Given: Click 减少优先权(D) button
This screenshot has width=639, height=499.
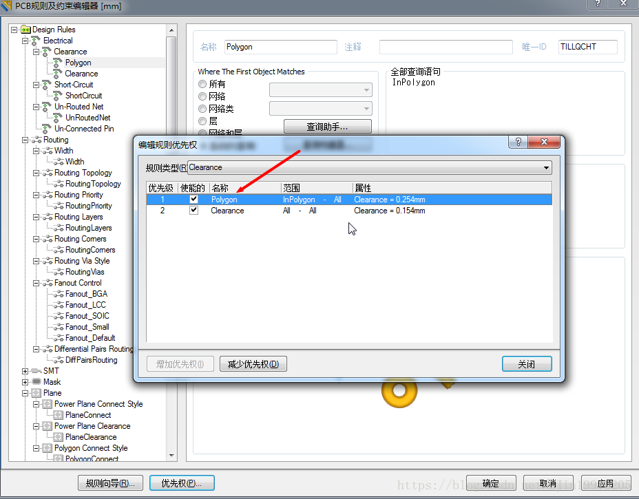Looking at the screenshot, I should pos(253,364).
